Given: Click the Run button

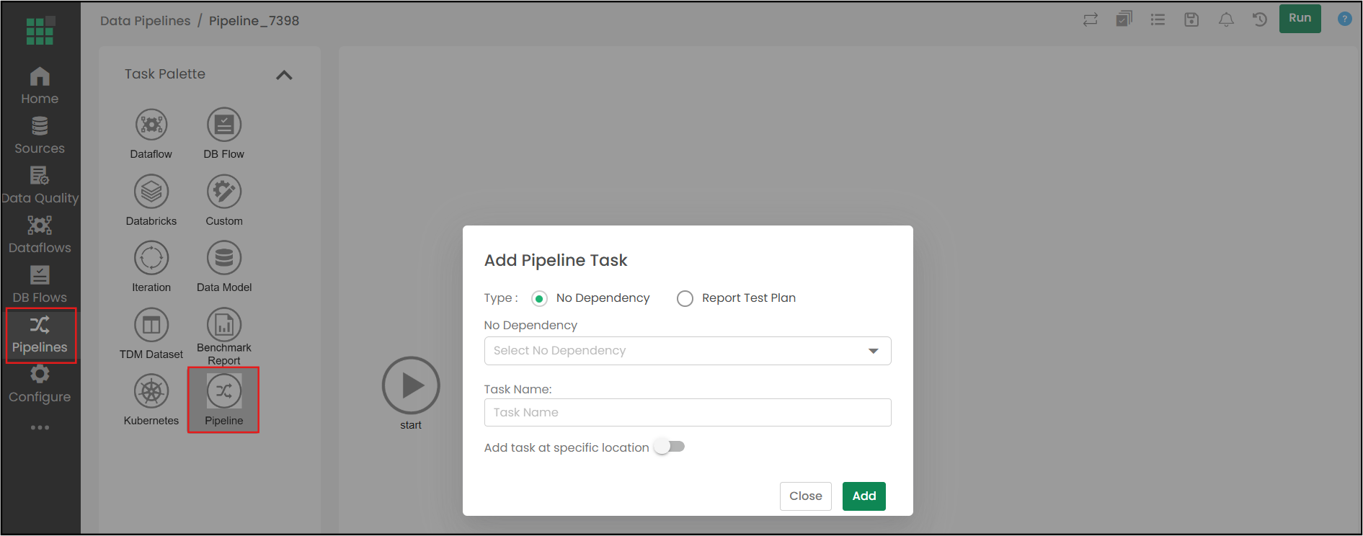Looking at the screenshot, I should pyautogui.click(x=1300, y=18).
